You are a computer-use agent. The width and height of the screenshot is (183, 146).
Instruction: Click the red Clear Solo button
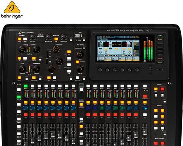(145, 96)
